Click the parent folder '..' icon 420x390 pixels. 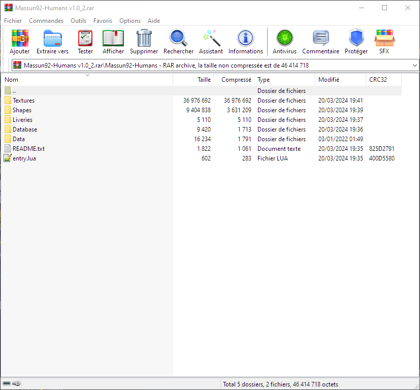click(x=8, y=90)
